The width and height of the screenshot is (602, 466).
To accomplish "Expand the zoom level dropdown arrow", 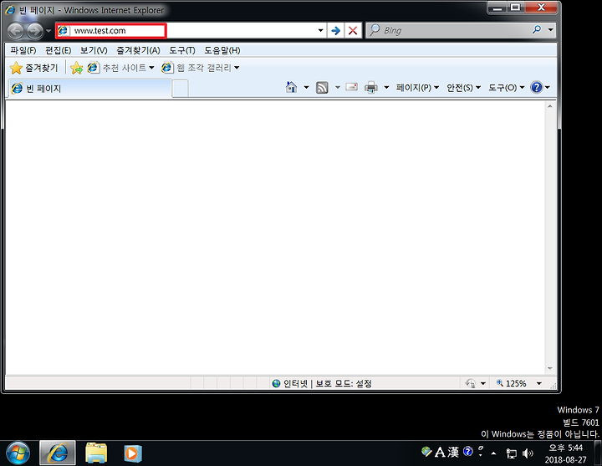I will coord(539,383).
